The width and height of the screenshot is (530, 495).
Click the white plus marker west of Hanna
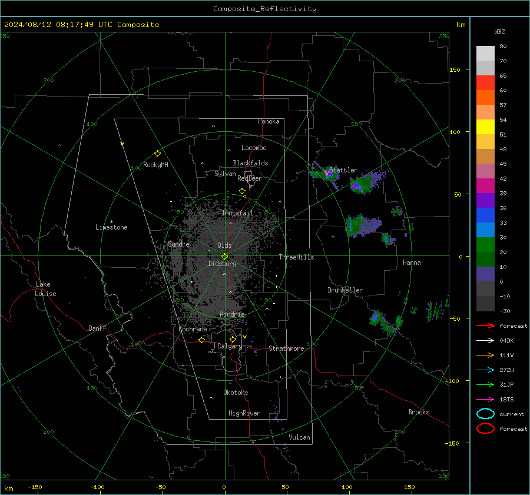pos(333,237)
